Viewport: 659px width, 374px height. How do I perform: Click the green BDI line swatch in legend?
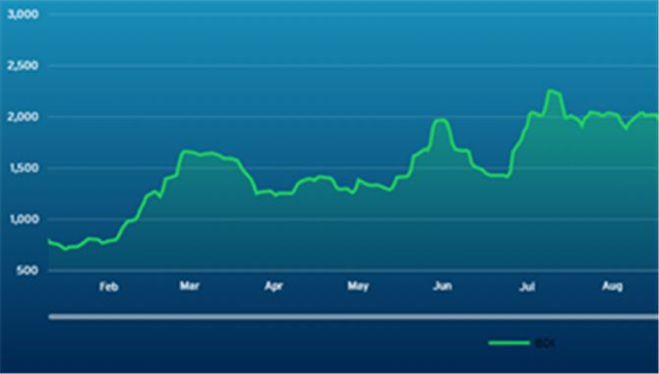click(x=509, y=343)
